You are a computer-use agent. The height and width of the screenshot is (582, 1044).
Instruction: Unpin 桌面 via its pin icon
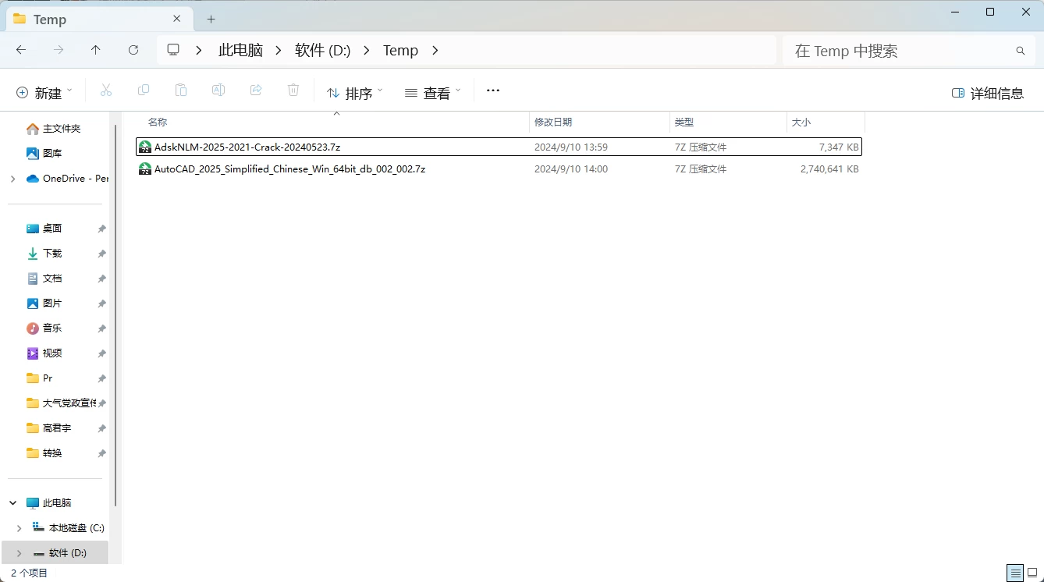click(101, 229)
